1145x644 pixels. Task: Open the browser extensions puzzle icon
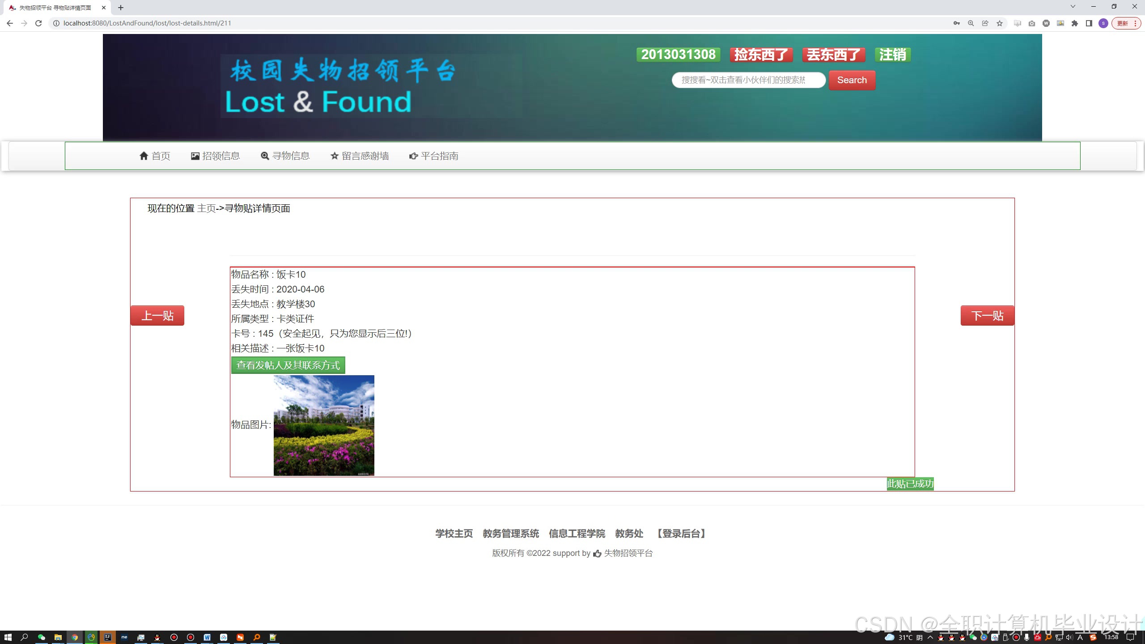point(1075,23)
